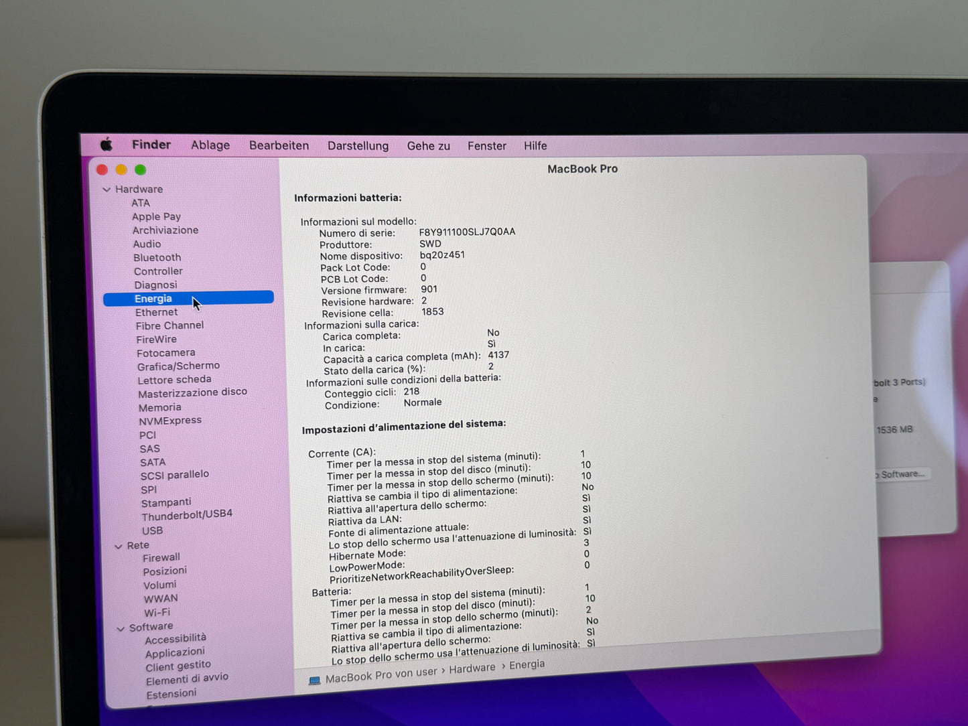The image size is (968, 726).
Task: Select Fotocamera in the sidebar
Action: point(166,352)
